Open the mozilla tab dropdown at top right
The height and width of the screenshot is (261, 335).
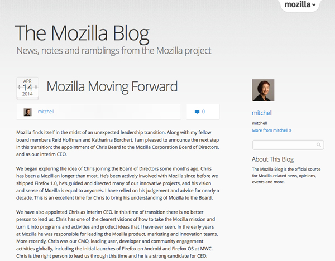(300, 6)
